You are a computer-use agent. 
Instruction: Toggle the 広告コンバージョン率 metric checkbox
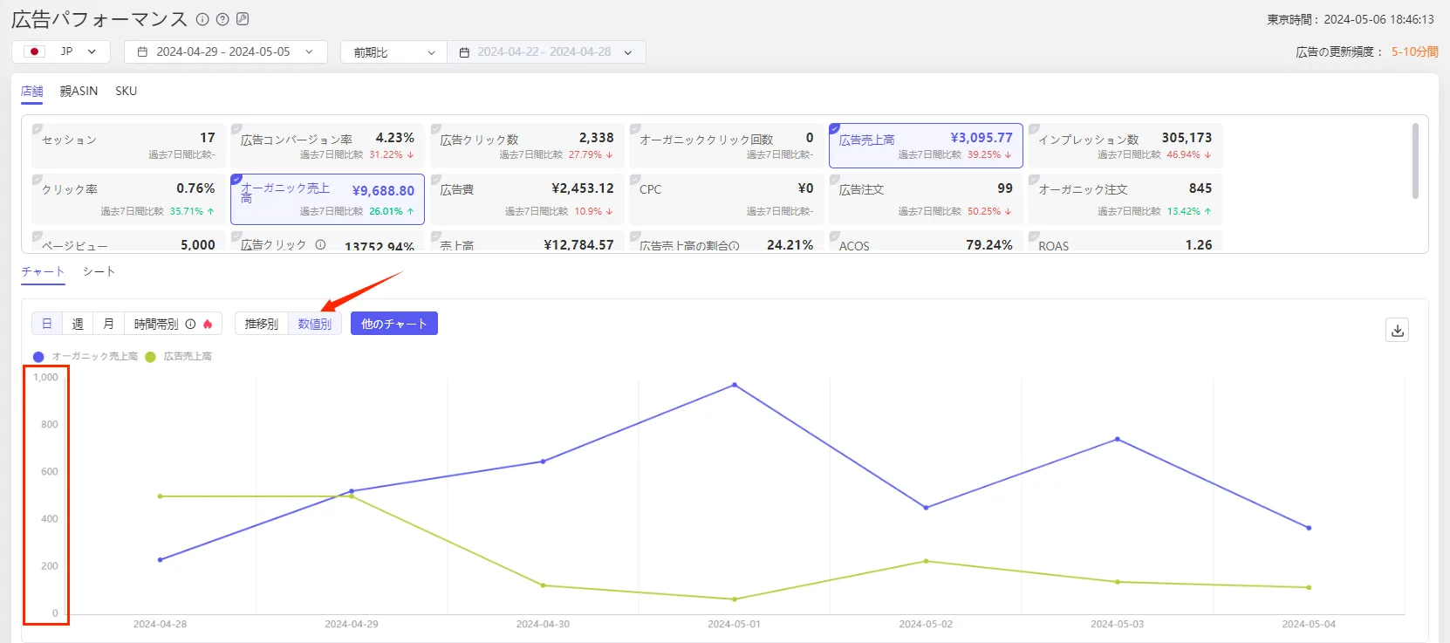pos(236,129)
